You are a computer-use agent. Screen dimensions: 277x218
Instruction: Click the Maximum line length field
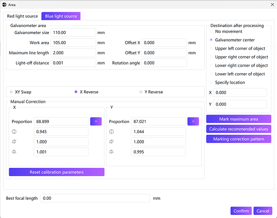coord(73,53)
